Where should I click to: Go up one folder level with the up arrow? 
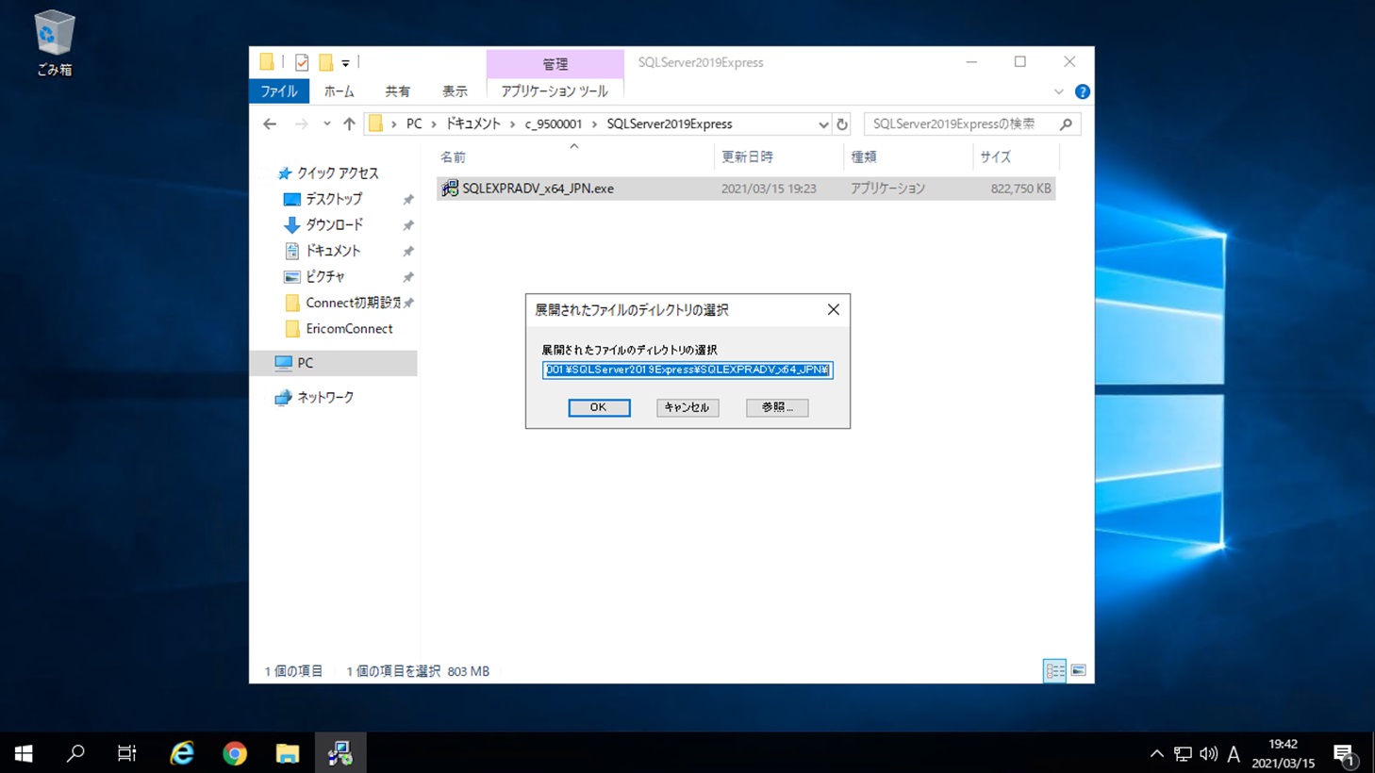point(349,124)
